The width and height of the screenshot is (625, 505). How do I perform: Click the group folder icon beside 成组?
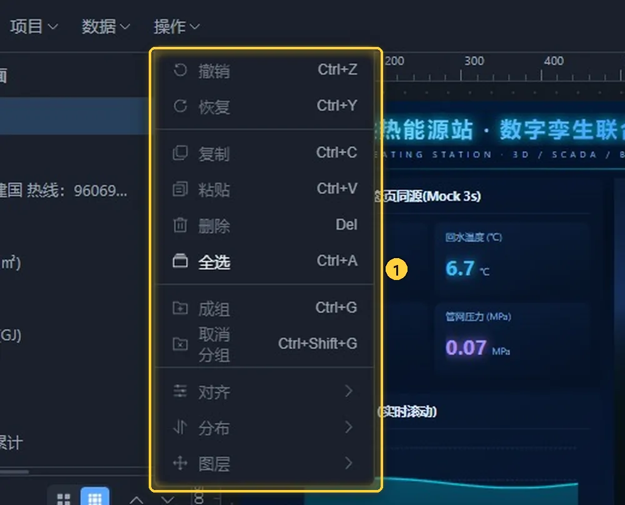[x=180, y=308]
